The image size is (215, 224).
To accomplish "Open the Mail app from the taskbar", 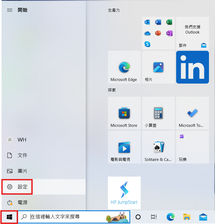I will (203, 217).
